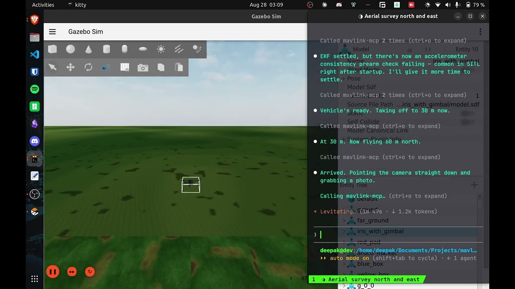This screenshot has height=289, width=515.
Task: Open the kitty app menu in top bar
Action: (77, 5)
